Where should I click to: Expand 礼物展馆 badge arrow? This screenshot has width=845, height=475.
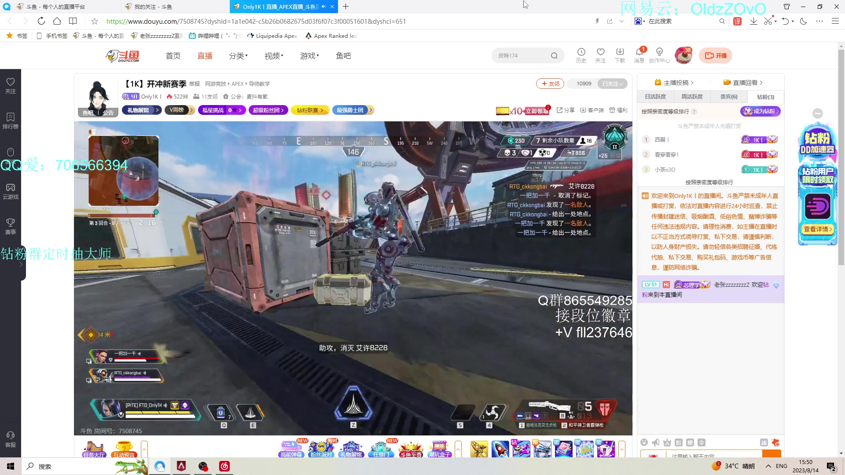pos(157,110)
